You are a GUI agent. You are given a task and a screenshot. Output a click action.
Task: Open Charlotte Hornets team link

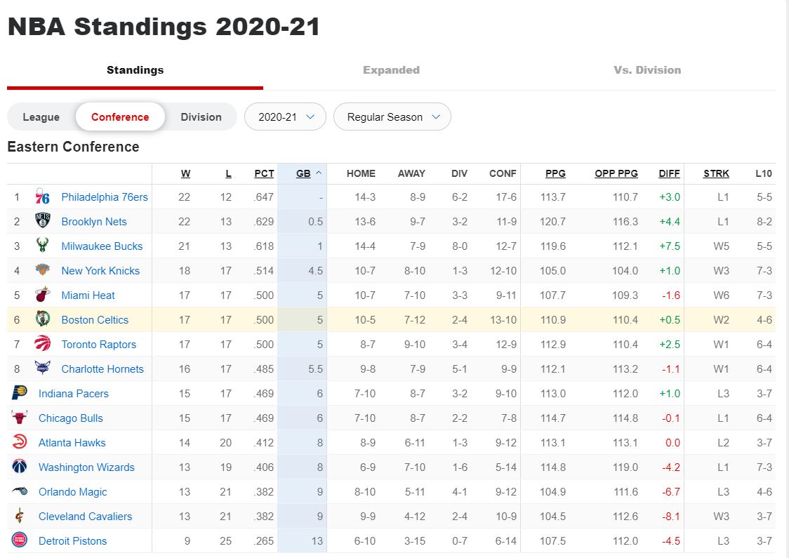[102, 368]
